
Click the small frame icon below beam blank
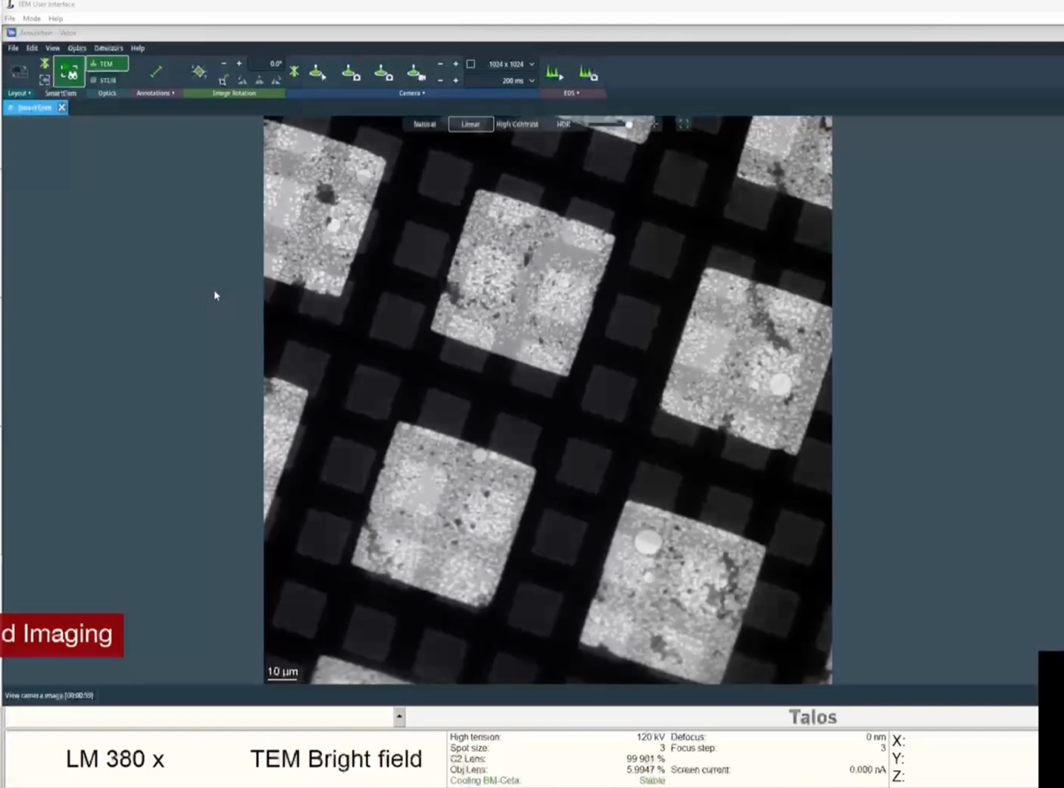(x=44, y=80)
